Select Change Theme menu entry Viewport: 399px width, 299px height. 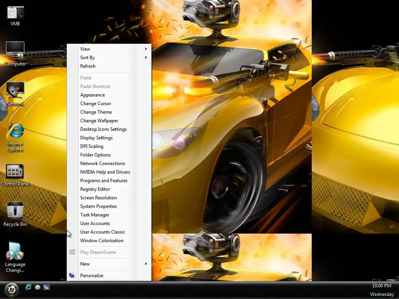109,112
